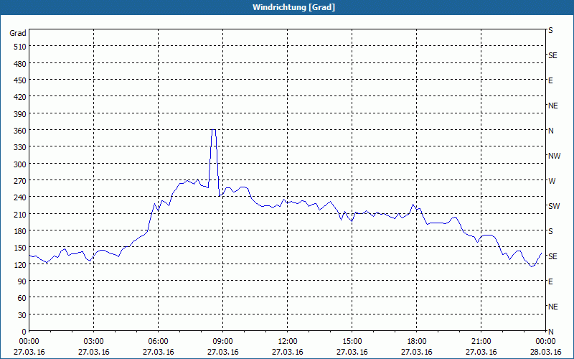Click the 60 degree axis label
This screenshot has height=359, width=574.
(x=22, y=298)
